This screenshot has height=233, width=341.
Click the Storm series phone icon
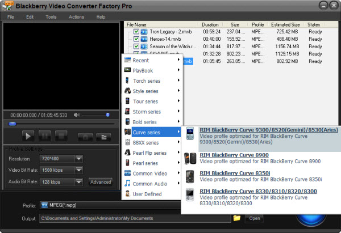pyautogui.click(x=127, y=111)
